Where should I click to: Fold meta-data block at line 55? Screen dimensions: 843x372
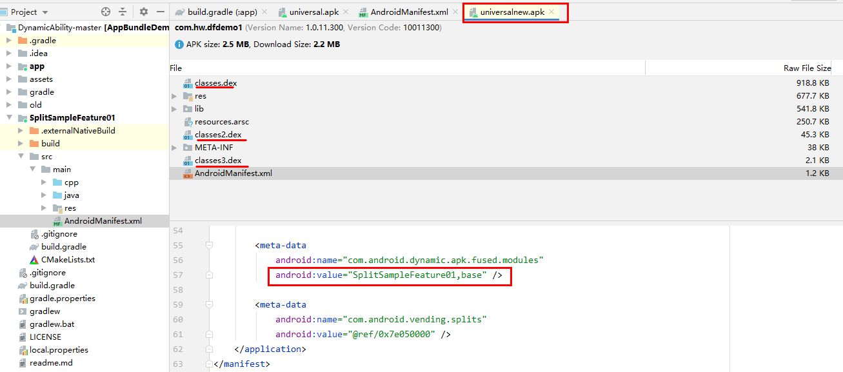coord(209,246)
